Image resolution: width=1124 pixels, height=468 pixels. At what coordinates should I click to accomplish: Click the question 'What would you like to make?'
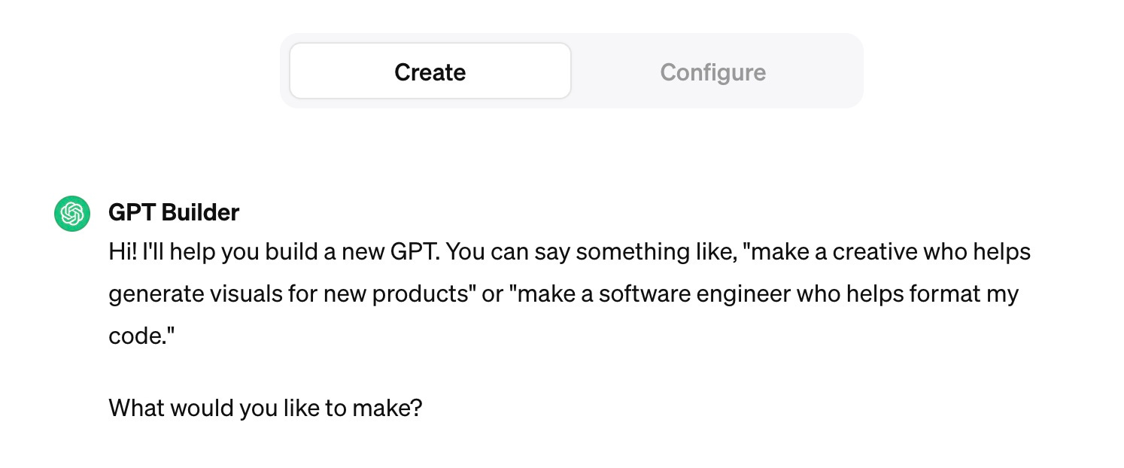pos(265,407)
